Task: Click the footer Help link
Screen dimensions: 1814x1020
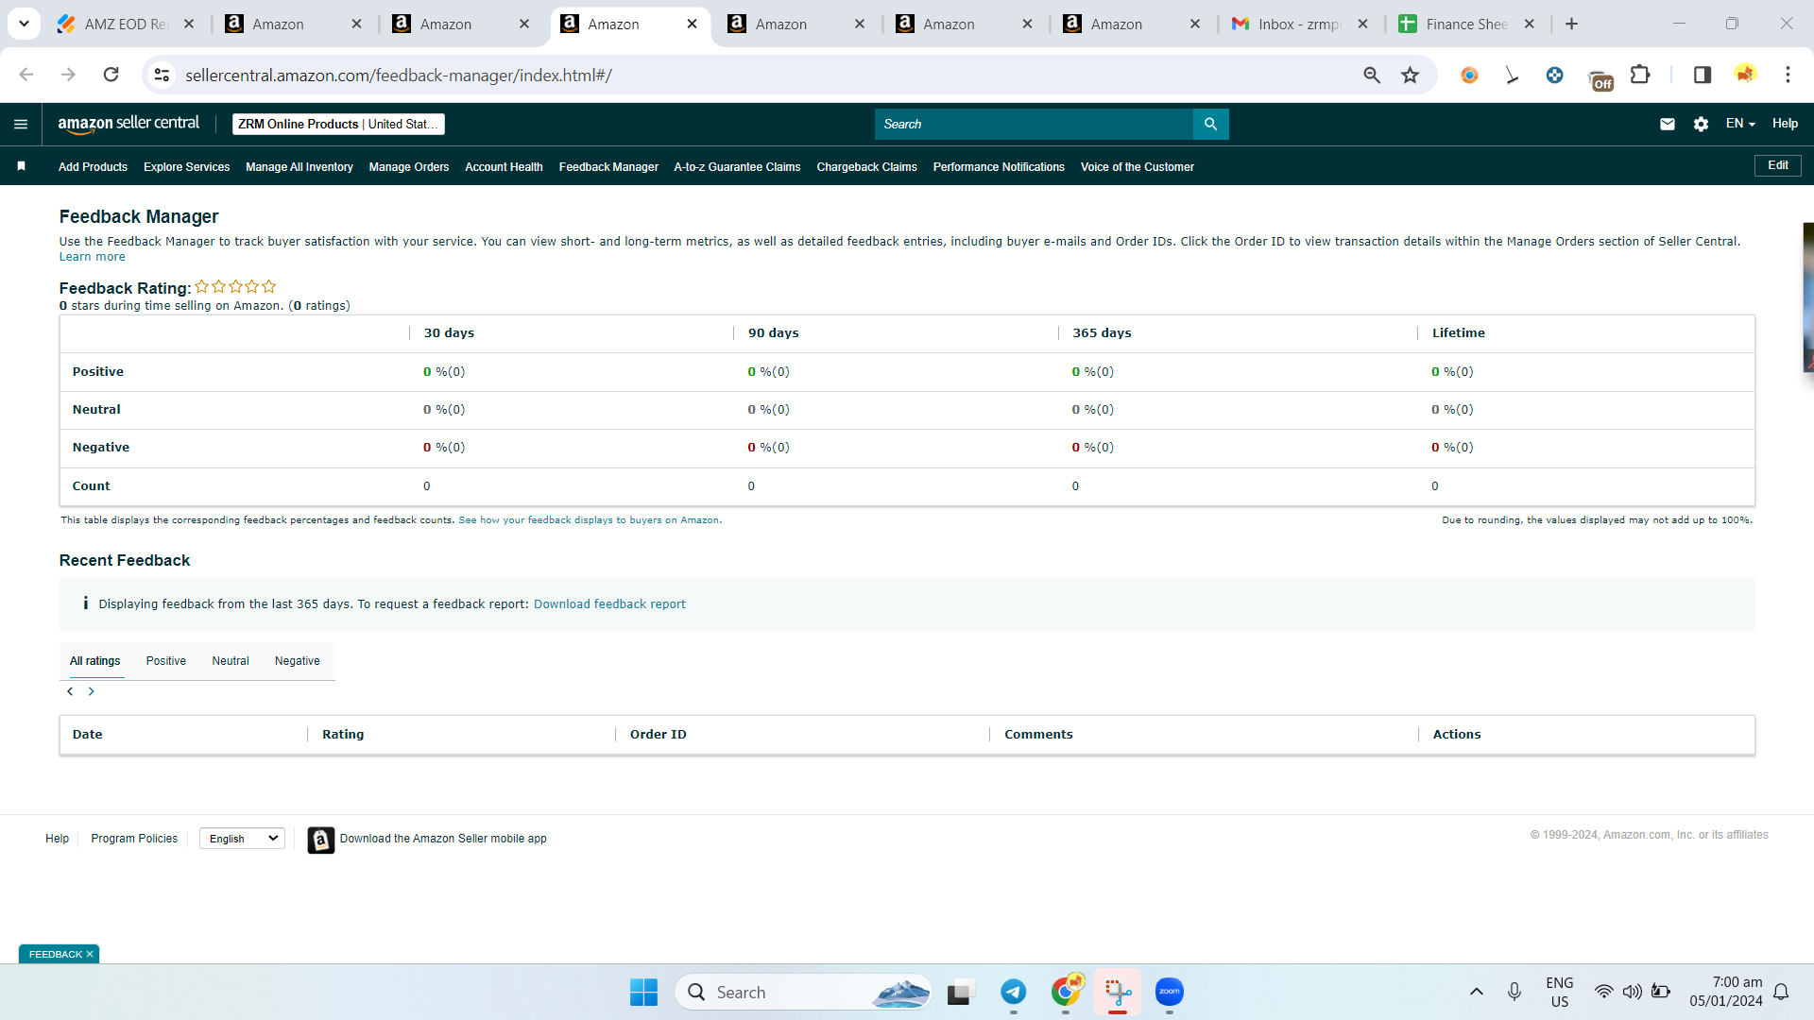Action: click(57, 839)
